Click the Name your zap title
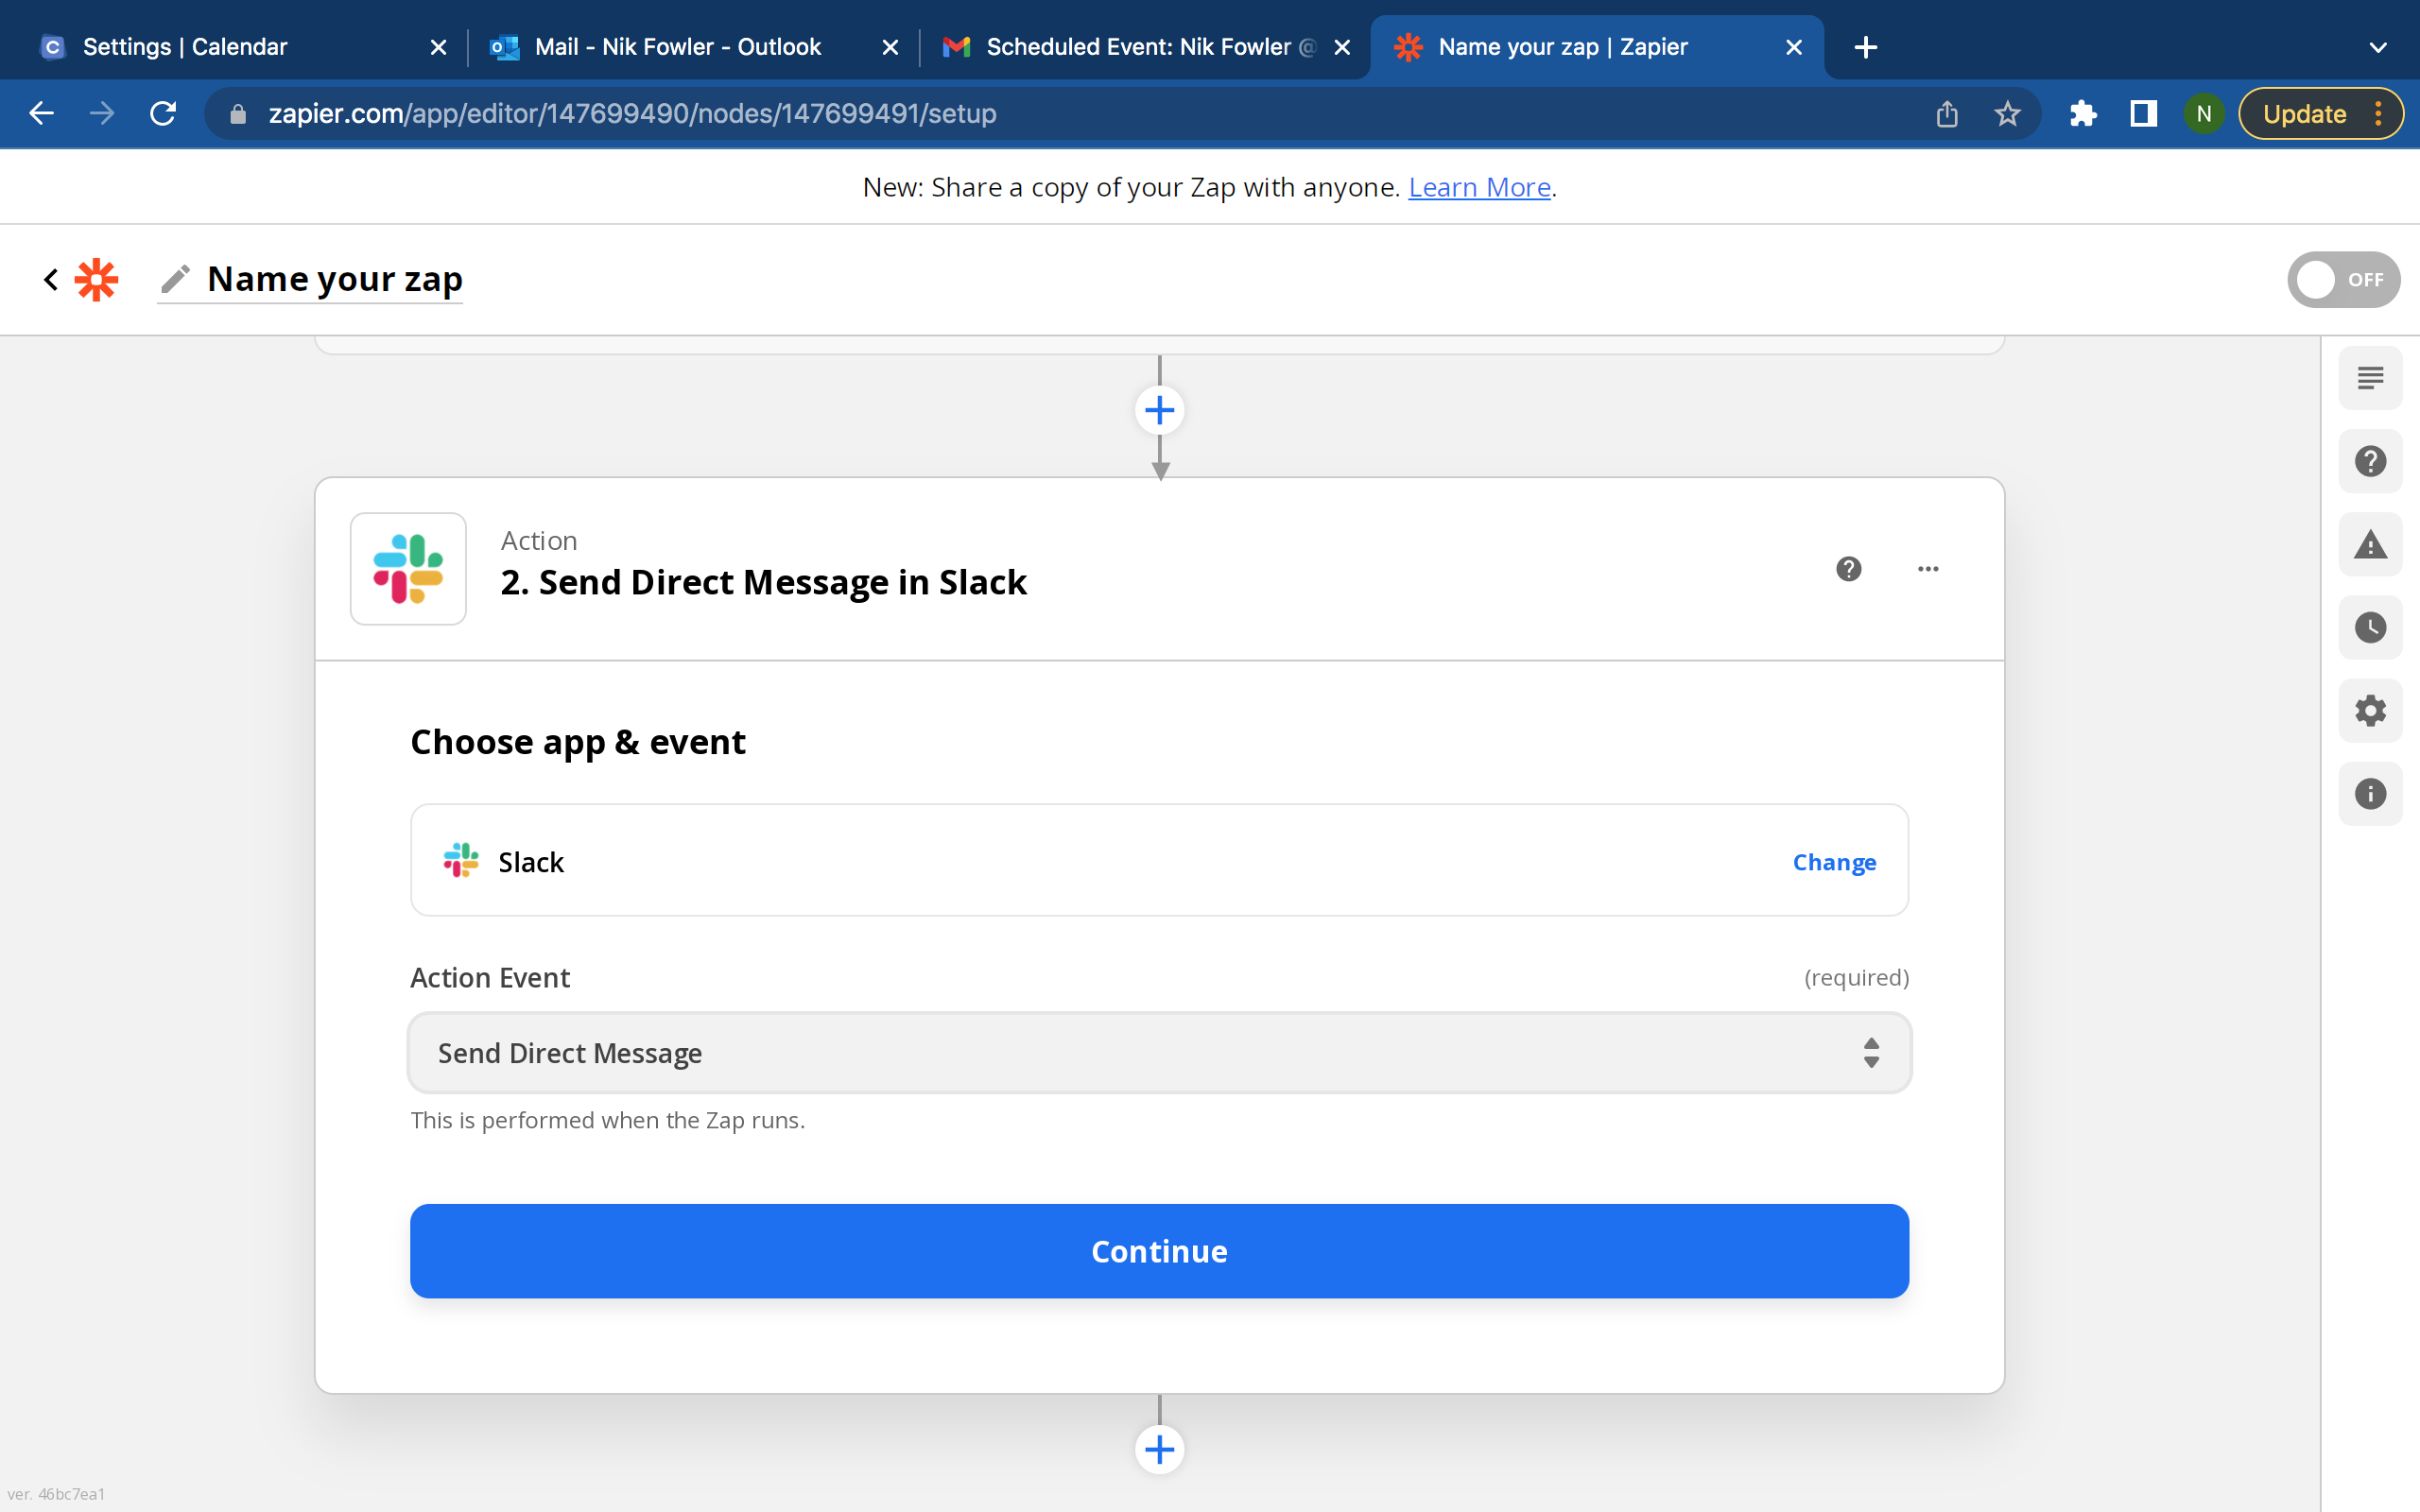 (x=335, y=279)
